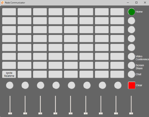Click the red Clear button

[132, 85]
